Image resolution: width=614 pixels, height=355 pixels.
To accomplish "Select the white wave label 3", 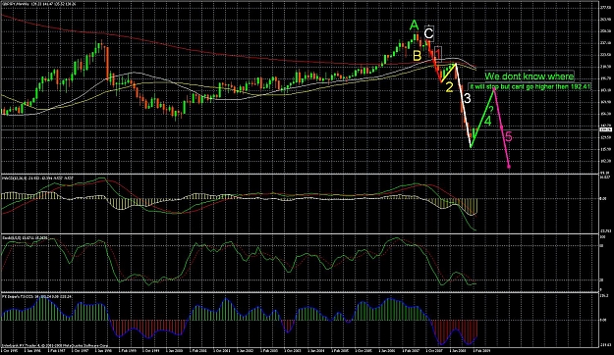I will tap(467, 98).
